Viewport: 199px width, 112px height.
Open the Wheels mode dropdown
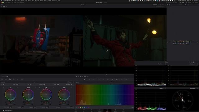70,82
